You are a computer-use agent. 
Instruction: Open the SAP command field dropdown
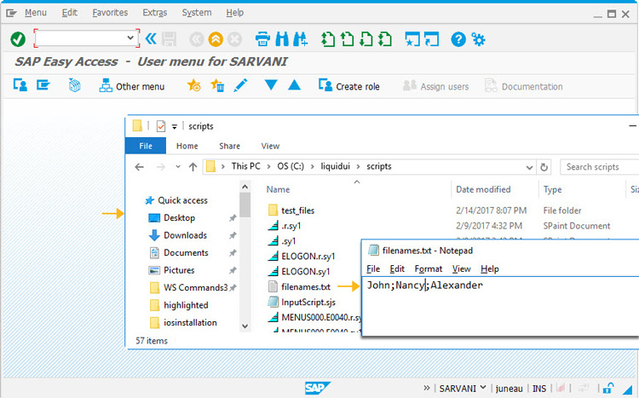pos(130,37)
